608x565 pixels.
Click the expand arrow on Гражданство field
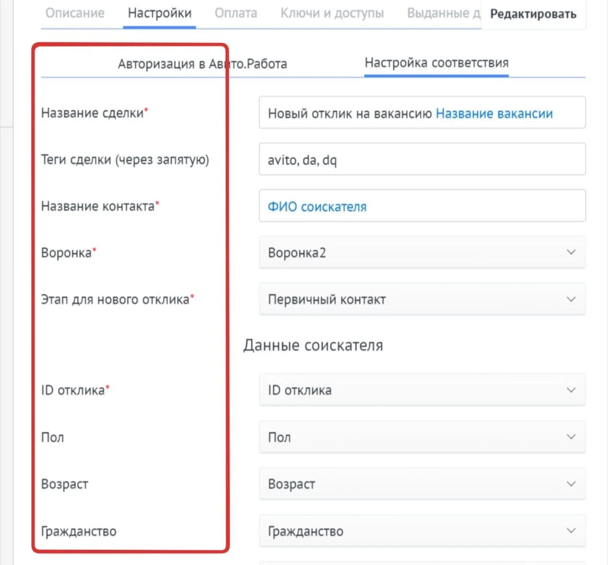tap(572, 530)
